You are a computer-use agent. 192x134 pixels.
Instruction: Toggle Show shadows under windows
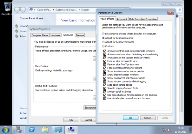(105, 75)
